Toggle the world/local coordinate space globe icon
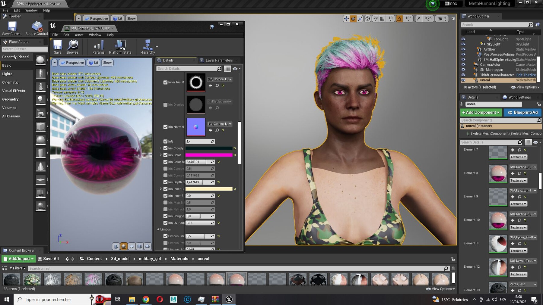 [x=368, y=19]
